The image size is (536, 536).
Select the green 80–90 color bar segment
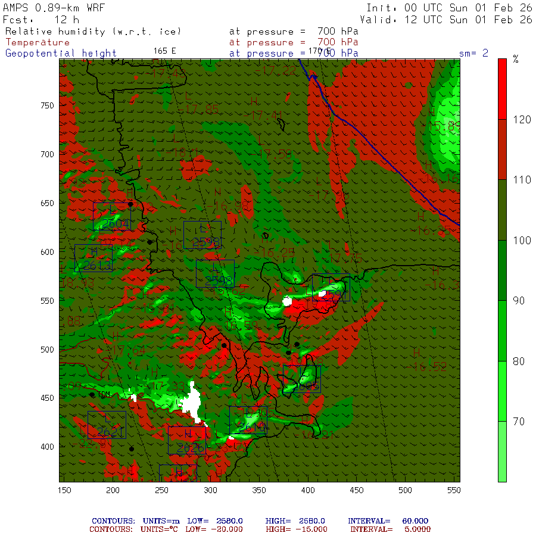(x=502, y=331)
